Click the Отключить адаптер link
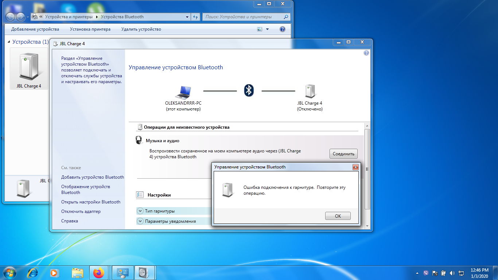498x280 pixels. click(x=81, y=211)
